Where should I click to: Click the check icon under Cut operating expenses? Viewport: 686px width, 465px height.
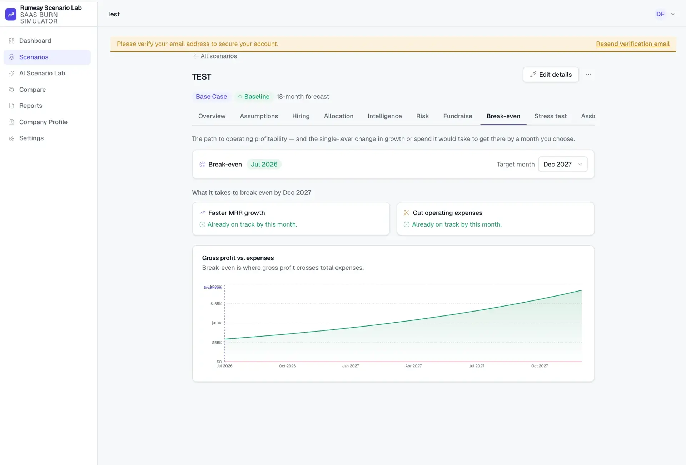[x=407, y=224]
